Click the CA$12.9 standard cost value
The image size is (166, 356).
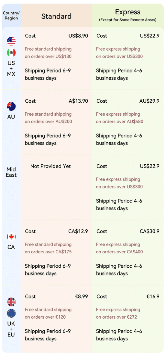pyautogui.click(x=78, y=231)
